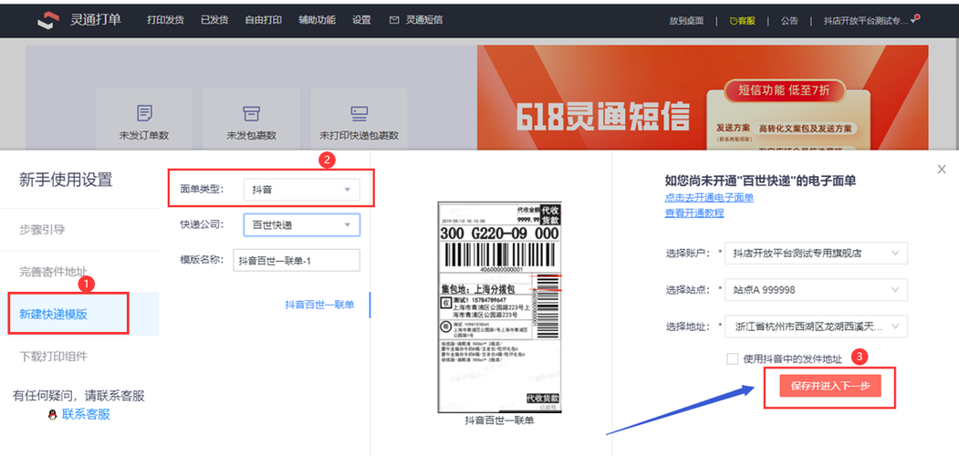Click the 保存并进入下一步 button
The image size is (959, 456).
(830, 386)
